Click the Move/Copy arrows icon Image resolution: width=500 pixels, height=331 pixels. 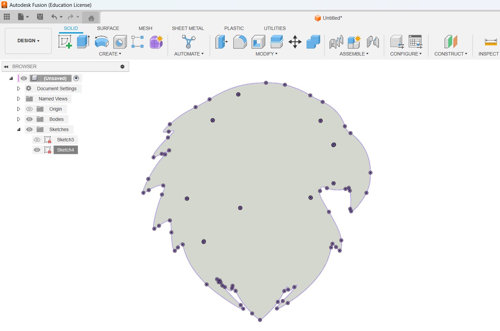[x=295, y=42]
